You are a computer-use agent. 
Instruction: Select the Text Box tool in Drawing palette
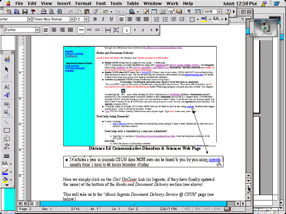(x=7, y=87)
